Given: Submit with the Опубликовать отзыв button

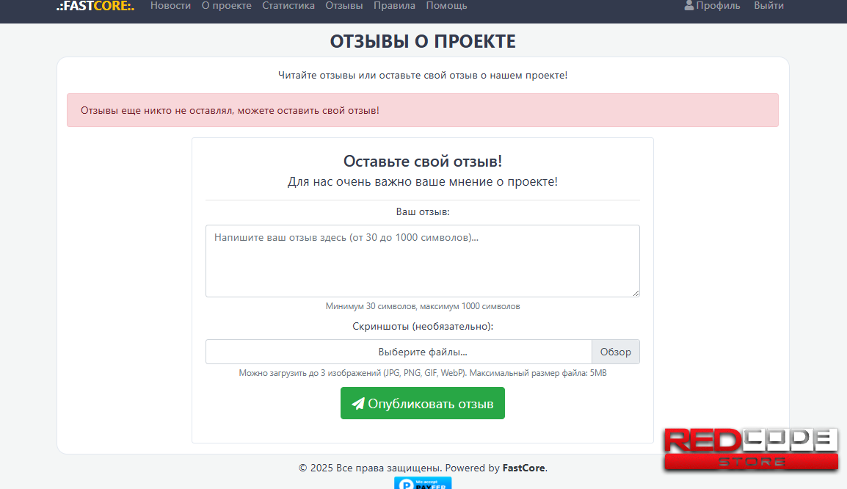Looking at the screenshot, I should click(423, 404).
